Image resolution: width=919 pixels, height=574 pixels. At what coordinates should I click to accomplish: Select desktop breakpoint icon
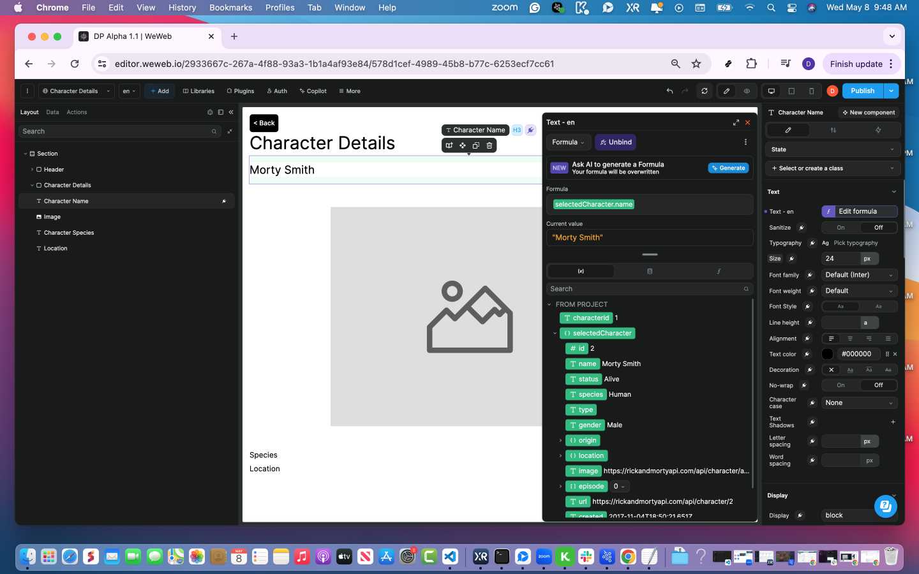(x=772, y=91)
